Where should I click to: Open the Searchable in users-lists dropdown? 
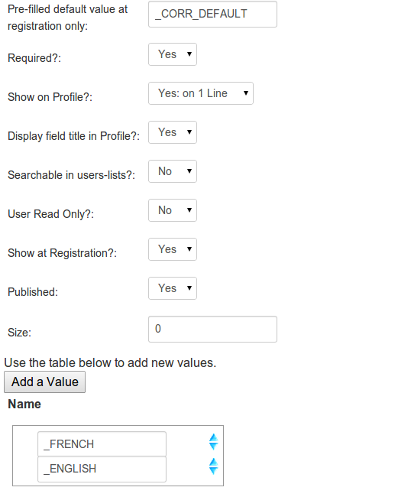[173, 171]
